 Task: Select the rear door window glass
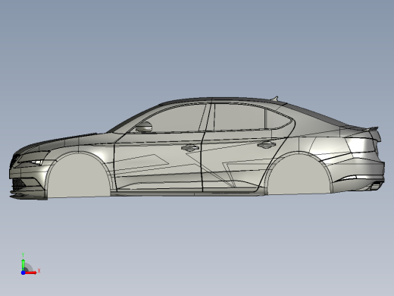(239, 117)
